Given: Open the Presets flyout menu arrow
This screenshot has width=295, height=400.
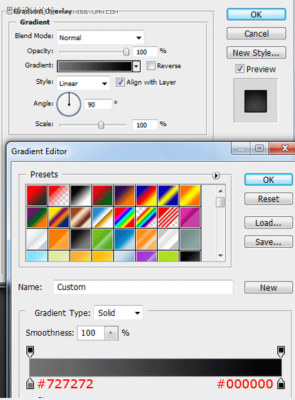Looking at the screenshot, I should [216, 176].
